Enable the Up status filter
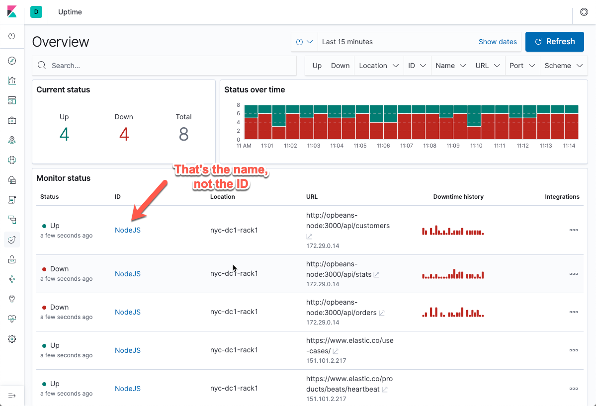Viewport: 596px width, 406px height. [x=317, y=65]
